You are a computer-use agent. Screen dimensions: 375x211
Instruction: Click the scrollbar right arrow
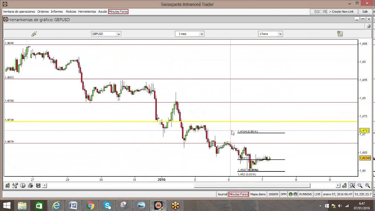point(338,186)
